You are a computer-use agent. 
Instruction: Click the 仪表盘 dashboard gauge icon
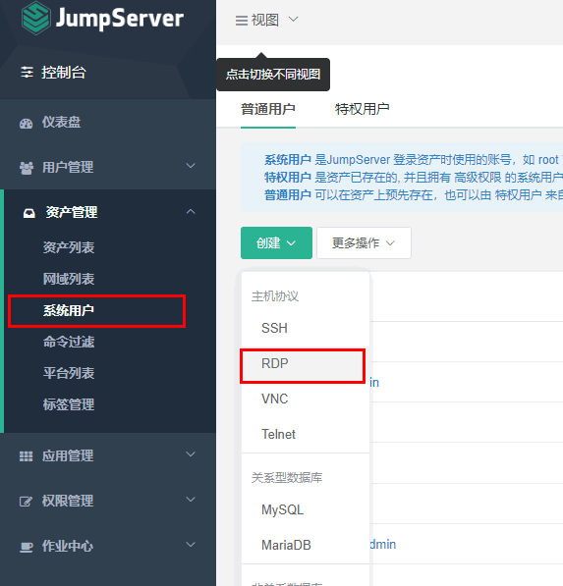27,124
